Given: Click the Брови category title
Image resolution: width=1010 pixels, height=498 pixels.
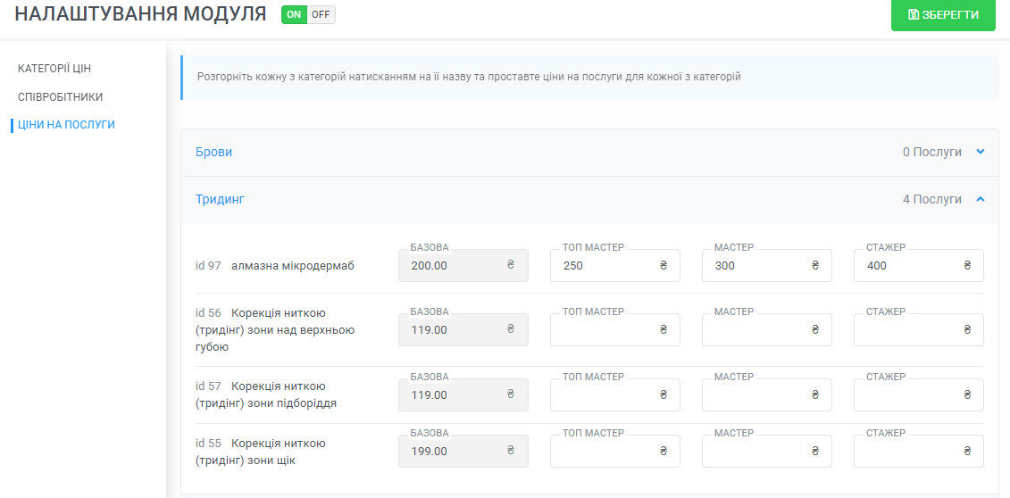Looking at the screenshot, I should tap(213, 152).
